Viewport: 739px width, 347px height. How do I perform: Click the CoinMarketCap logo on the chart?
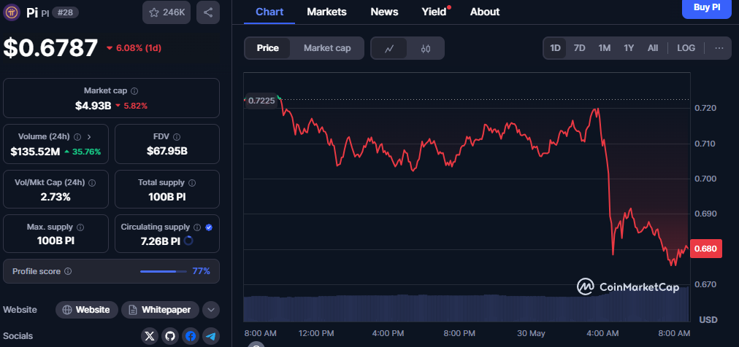point(628,286)
